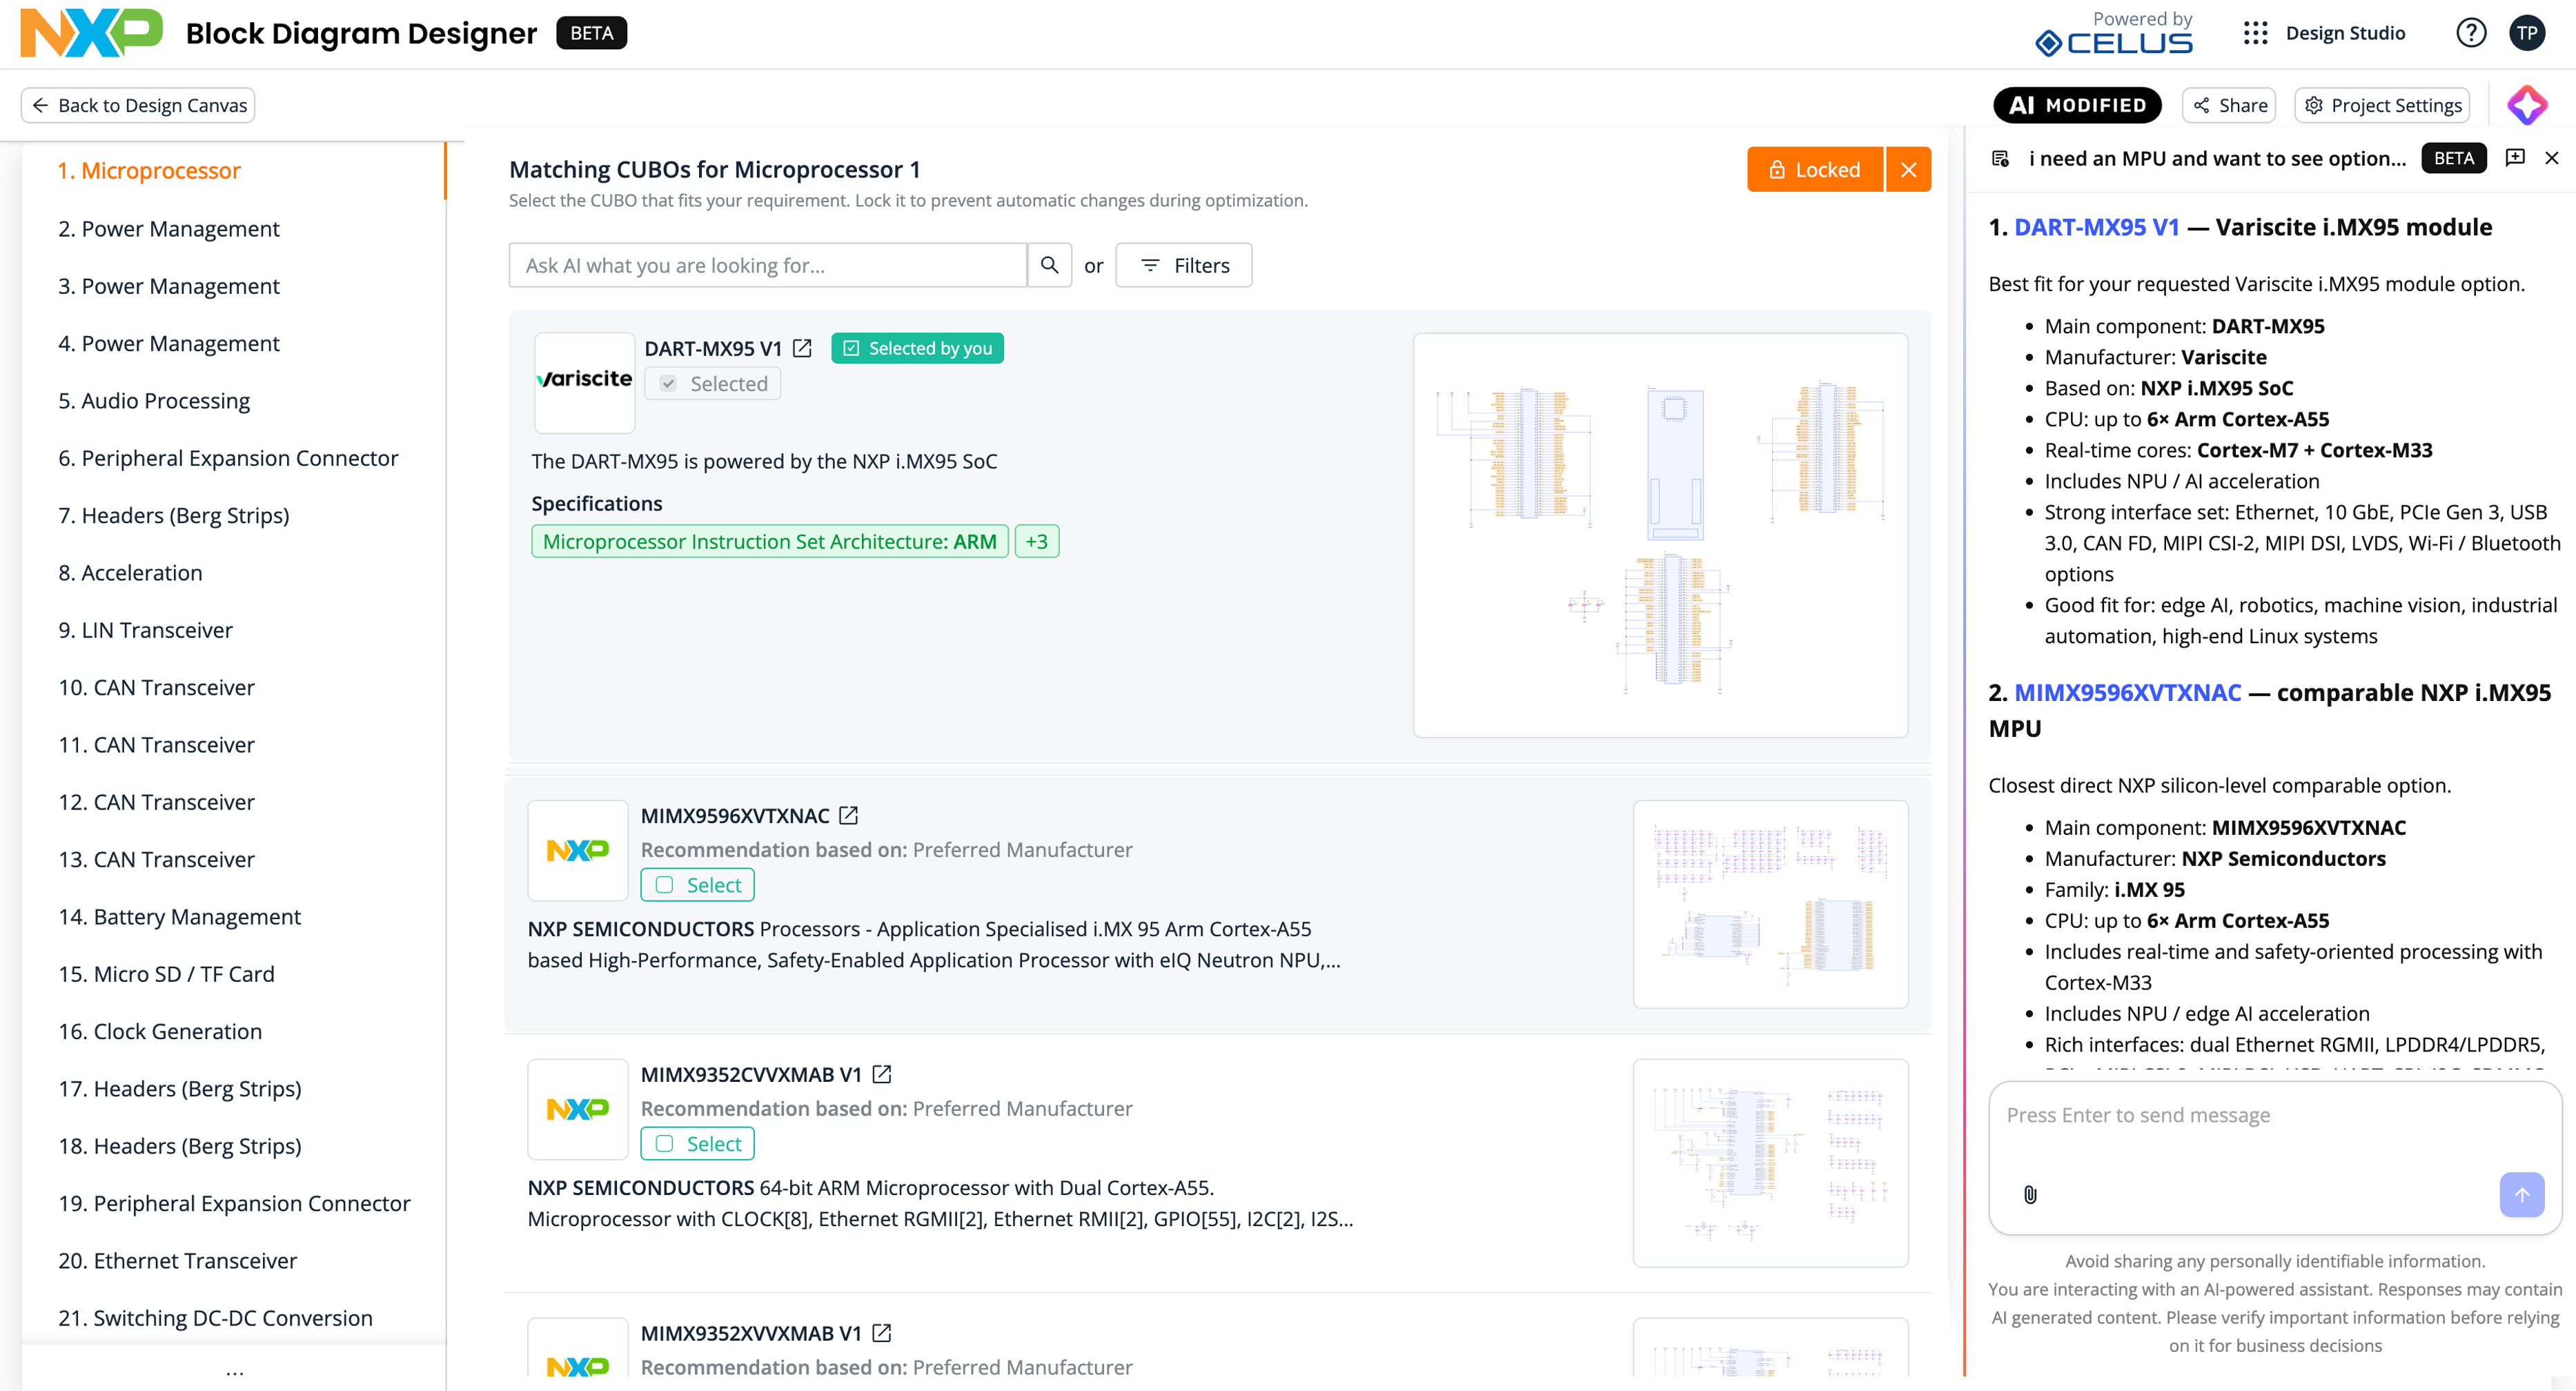Open MIMX9596XVTXNAC link in chat
Viewport: 2576px width, 1391px height.
pyautogui.click(x=2127, y=693)
